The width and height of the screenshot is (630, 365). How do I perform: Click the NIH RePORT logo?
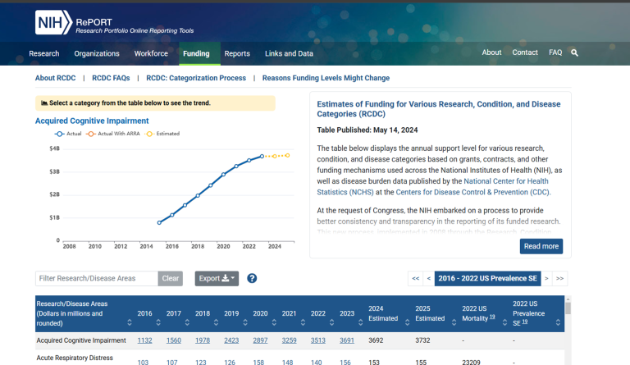(114, 22)
